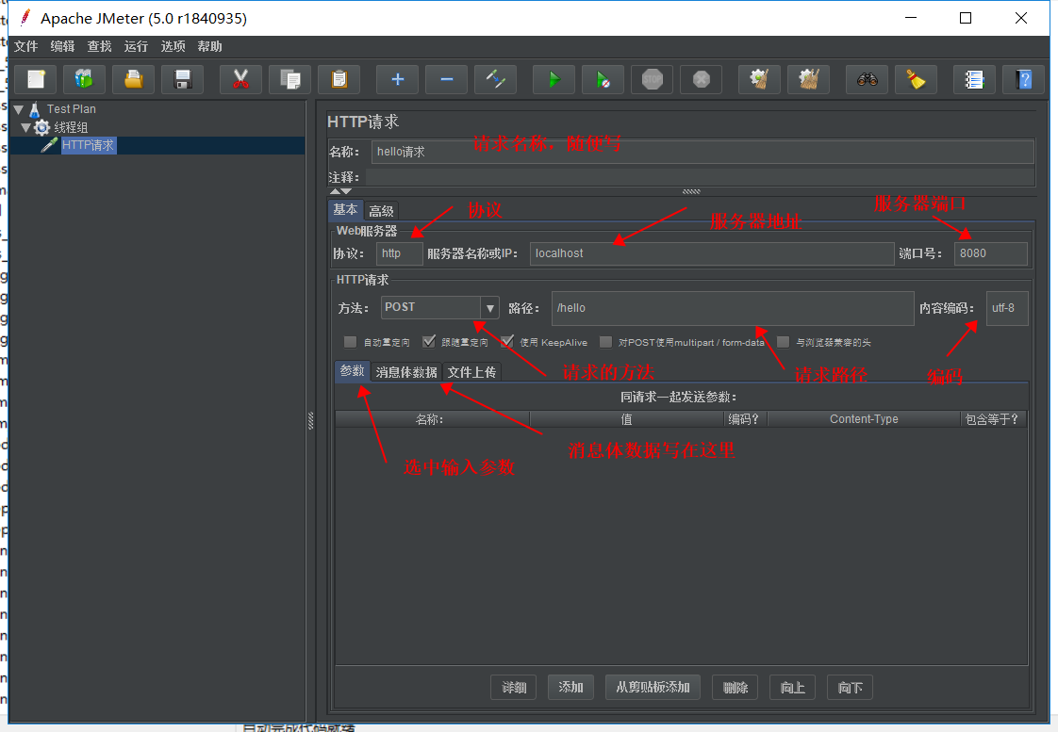Click the Shutdown test icon

(x=702, y=79)
